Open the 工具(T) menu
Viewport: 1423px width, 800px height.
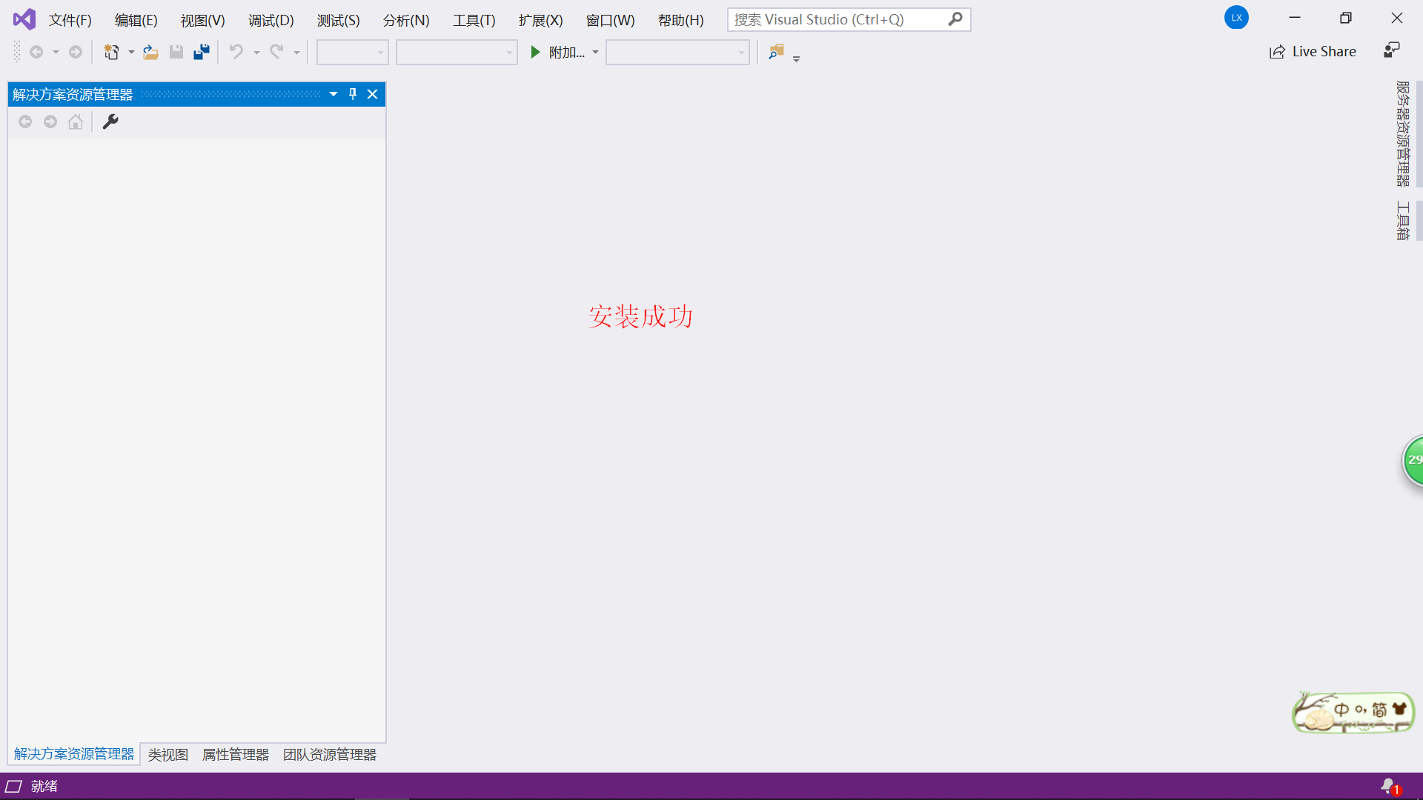click(474, 20)
